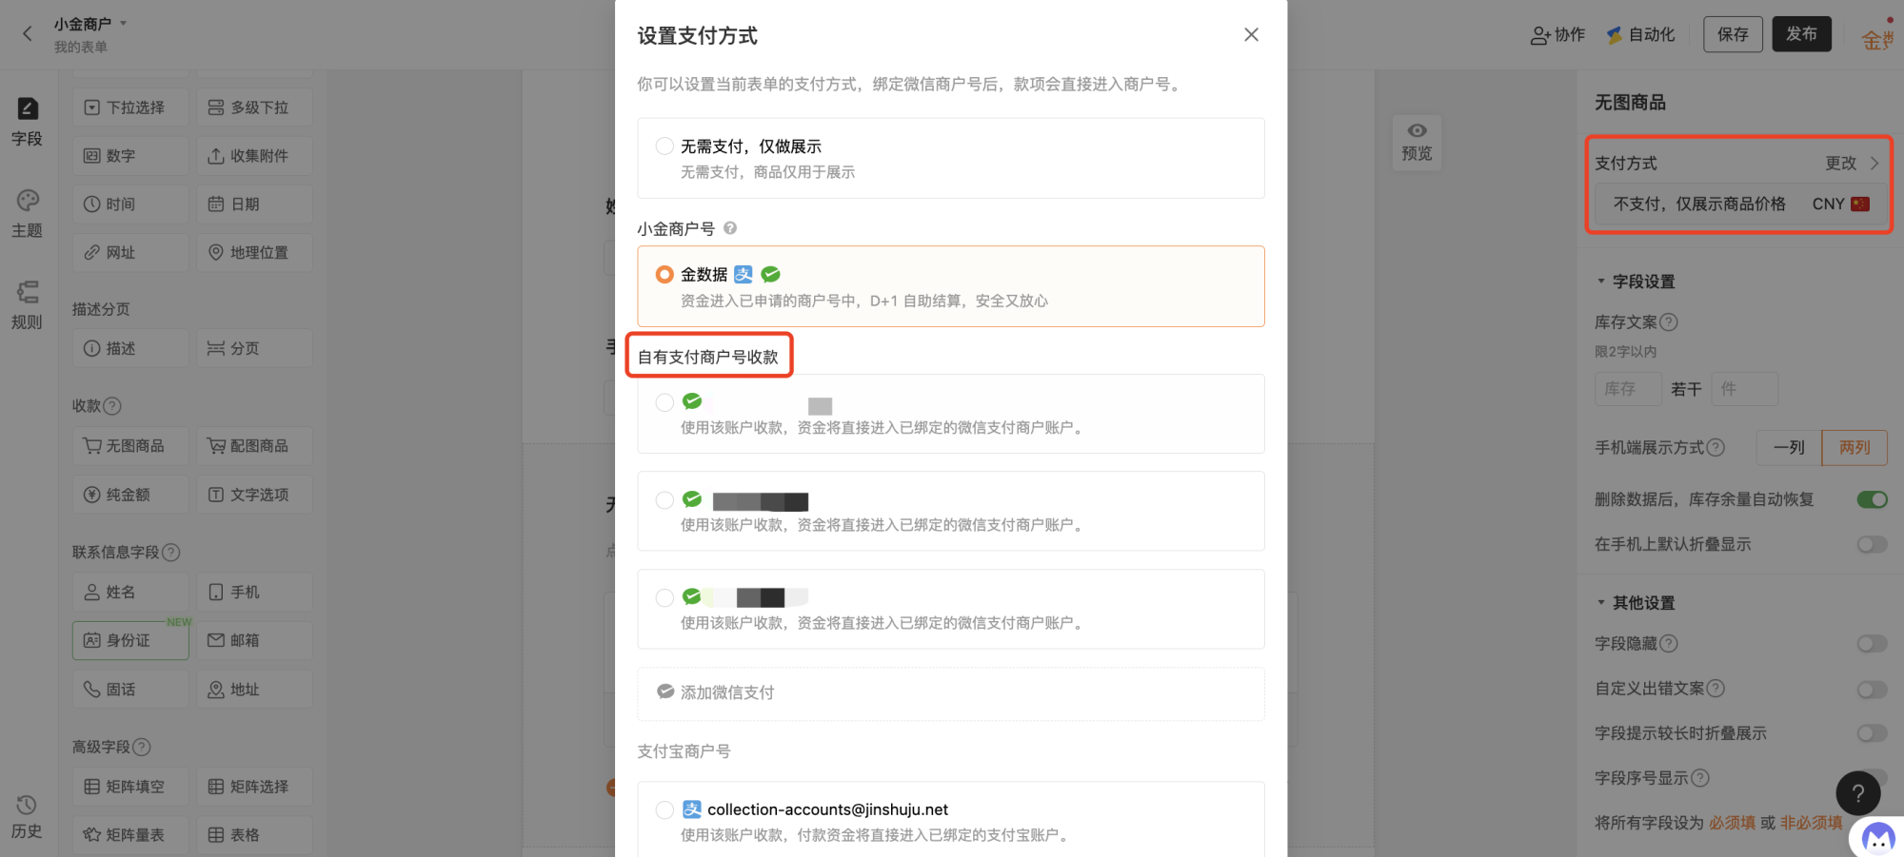Click the WeChat Pay icon beside 金数据

(771, 275)
